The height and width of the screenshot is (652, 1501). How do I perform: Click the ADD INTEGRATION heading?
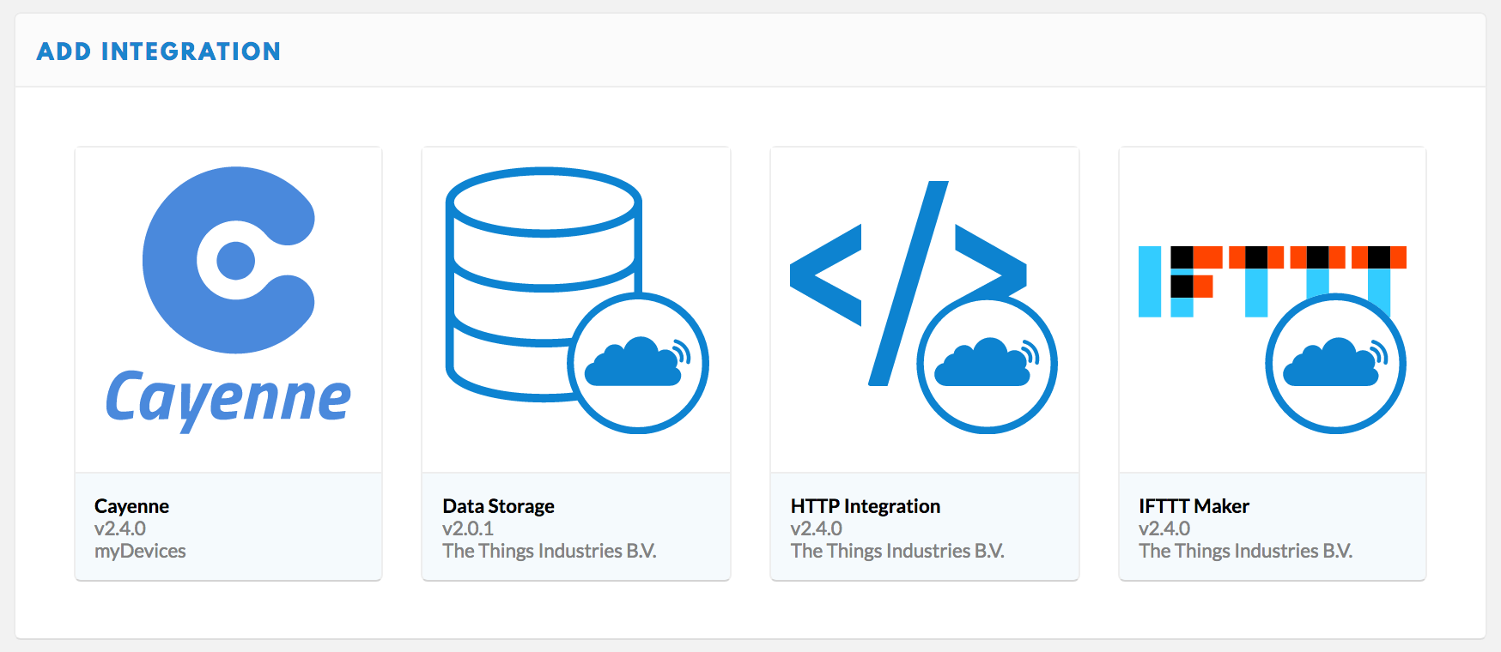pyautogui.click(x=159, y=51)
